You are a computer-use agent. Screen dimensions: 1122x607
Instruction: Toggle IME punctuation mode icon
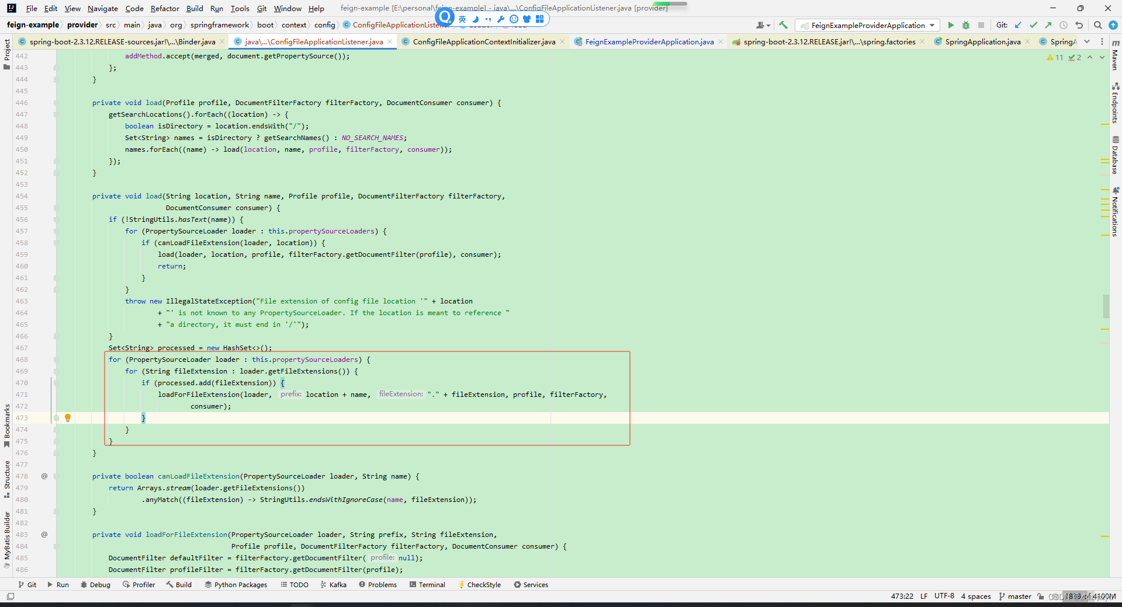coord(488,19)
